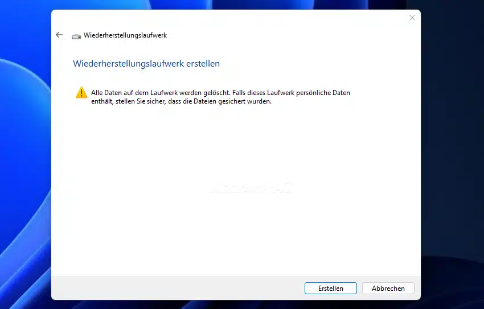Click the Erstellen button
Viewport: 484px width, 309px height.
click(331, 289)
